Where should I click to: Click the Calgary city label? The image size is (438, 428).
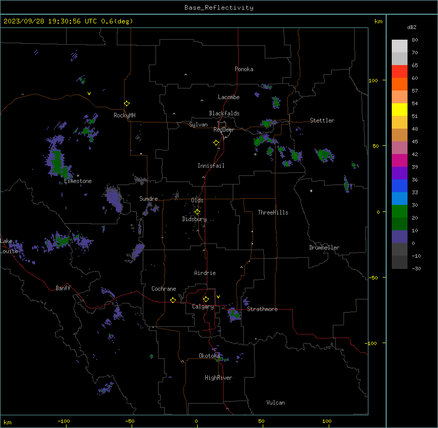point(203,307)
